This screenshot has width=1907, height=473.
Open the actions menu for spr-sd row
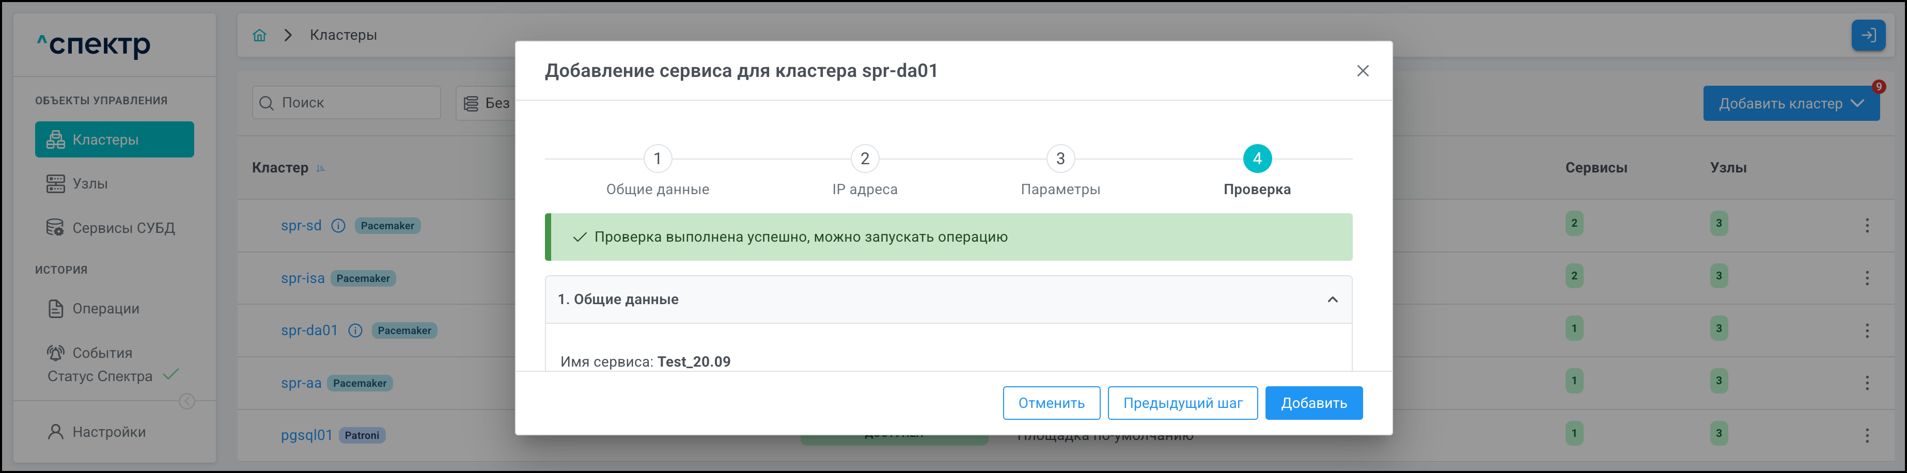click(x=1866, y=226)
